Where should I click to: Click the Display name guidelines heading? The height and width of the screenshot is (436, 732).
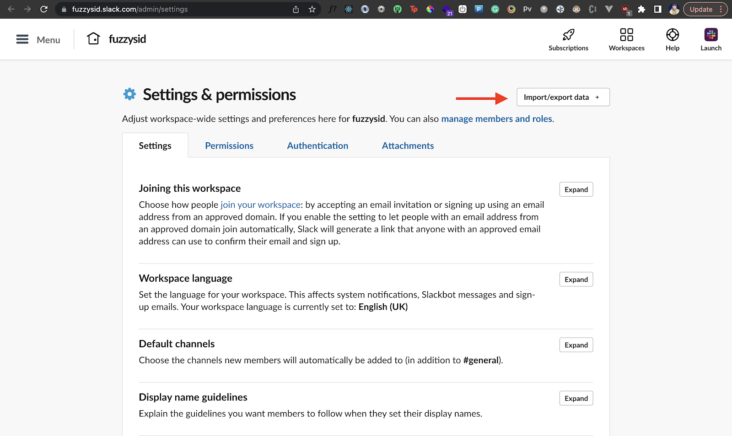[x=193, y=397]
